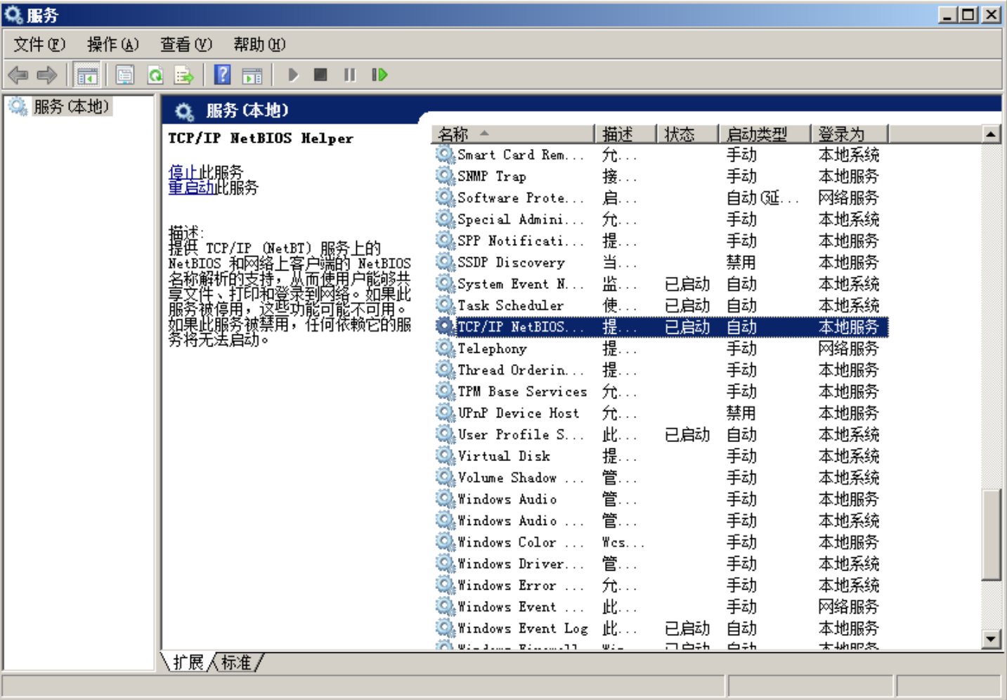The height and width of the screenshot is (700, 1007).
Task: Open Help with the blue question mark icon
Action: [x=222, y=75]
